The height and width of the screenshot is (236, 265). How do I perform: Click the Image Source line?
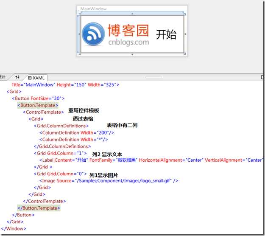109,181
